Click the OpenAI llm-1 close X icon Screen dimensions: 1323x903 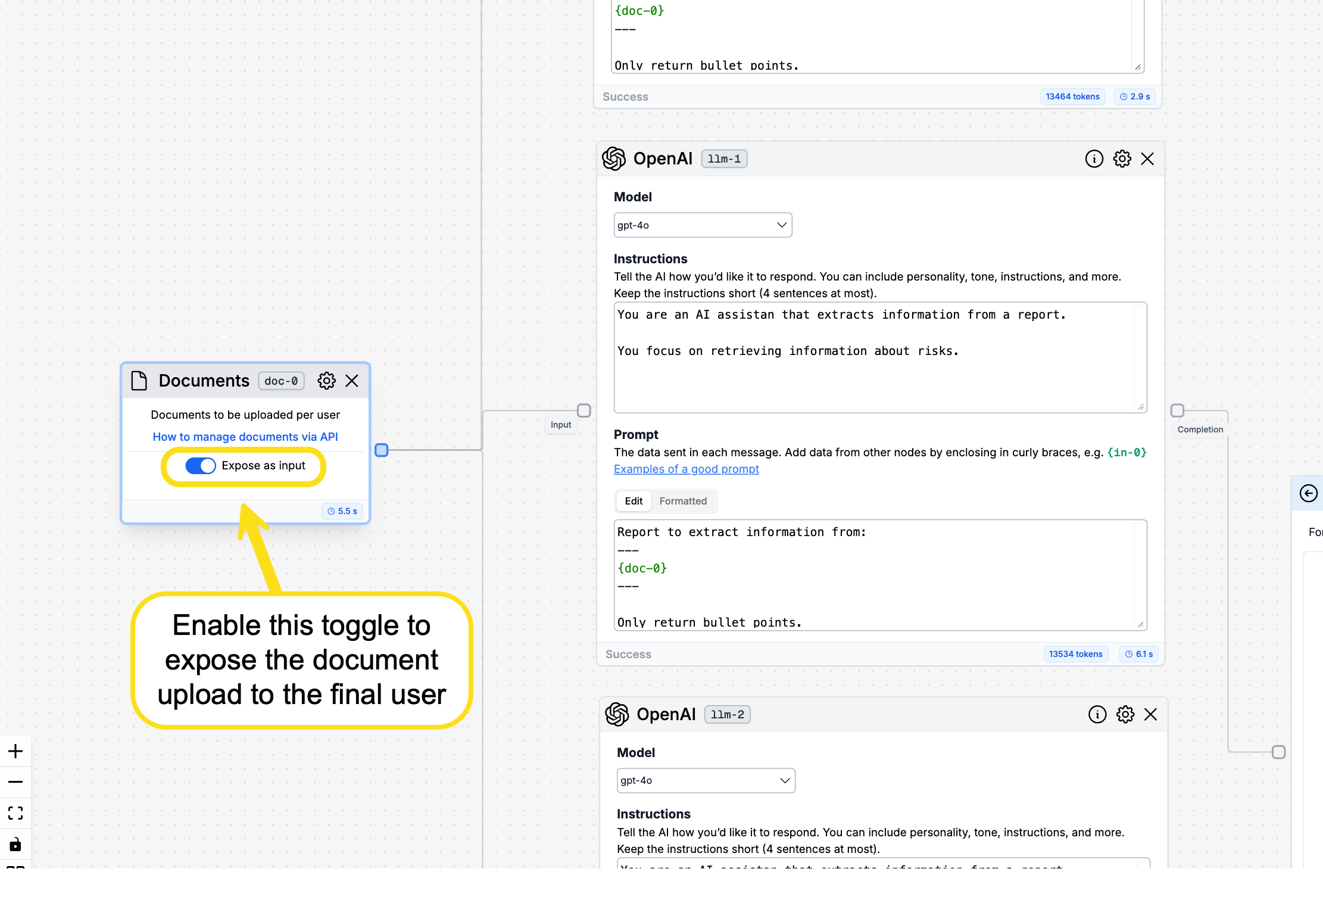[1147, 158]
